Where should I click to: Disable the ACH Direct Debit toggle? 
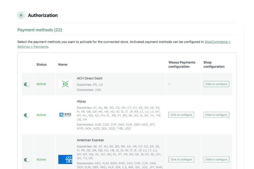pos(27,84)
